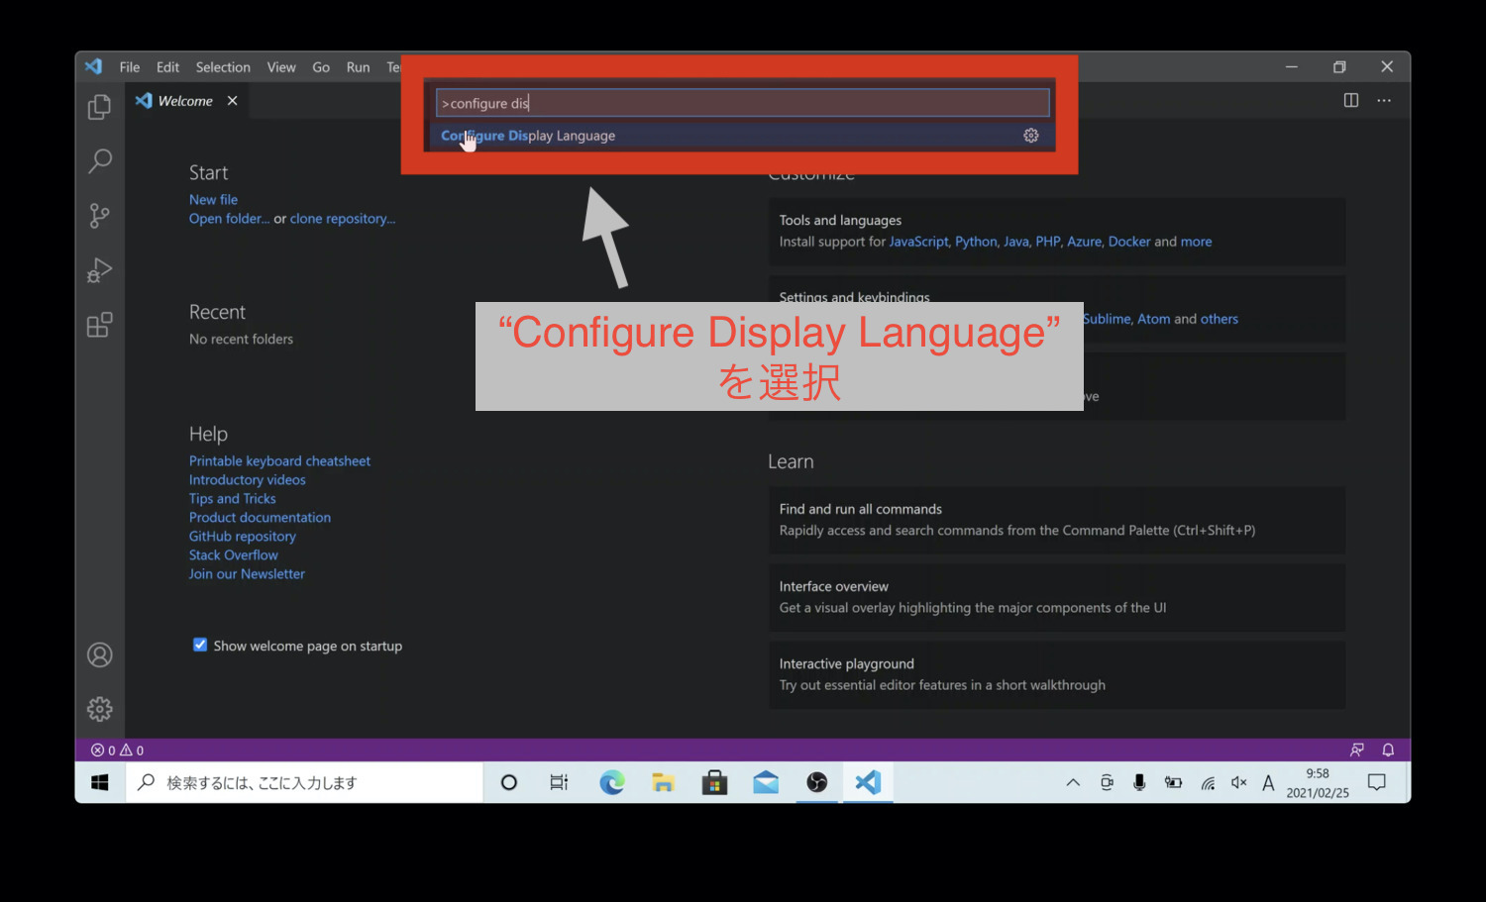Open Microsoft Store from taskbar

(x=714, y=782)
